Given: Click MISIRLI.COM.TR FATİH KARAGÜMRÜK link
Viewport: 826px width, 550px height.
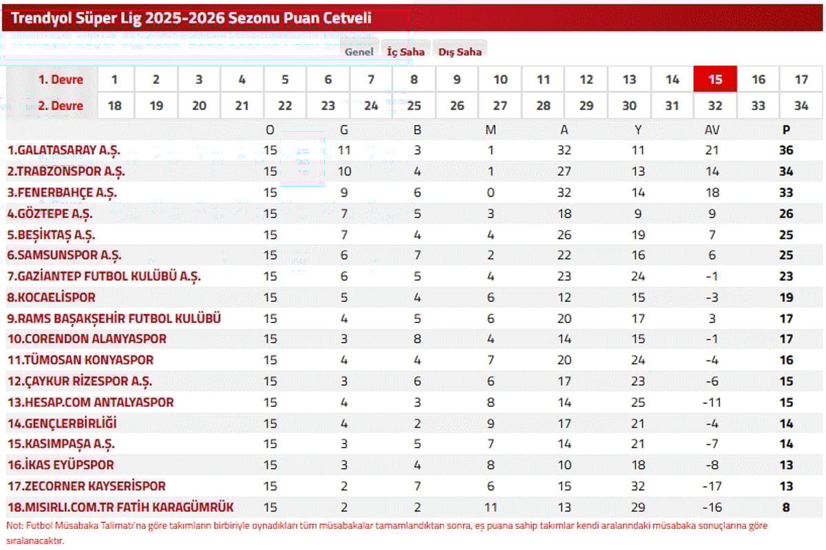Looking at the screenshot, I should pyautogui.click(x=120, y=507).
